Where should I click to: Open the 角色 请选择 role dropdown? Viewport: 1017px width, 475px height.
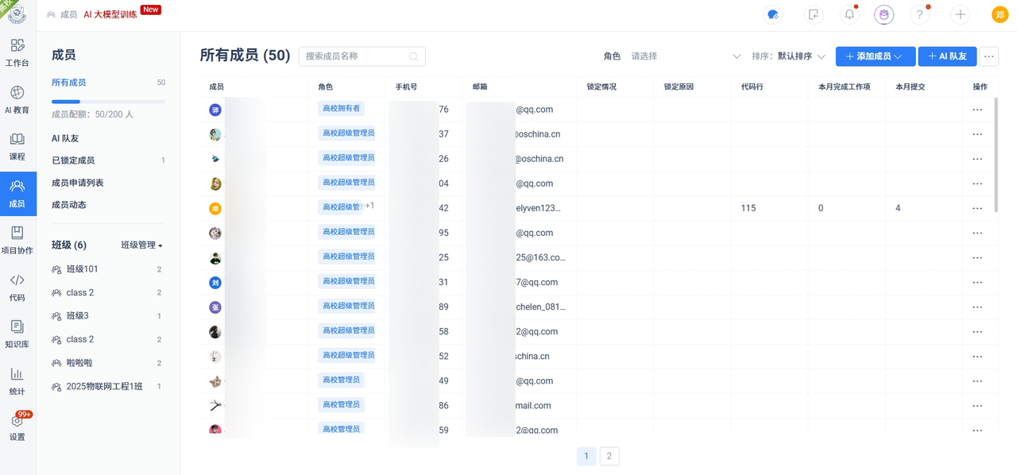click(686, 56)
